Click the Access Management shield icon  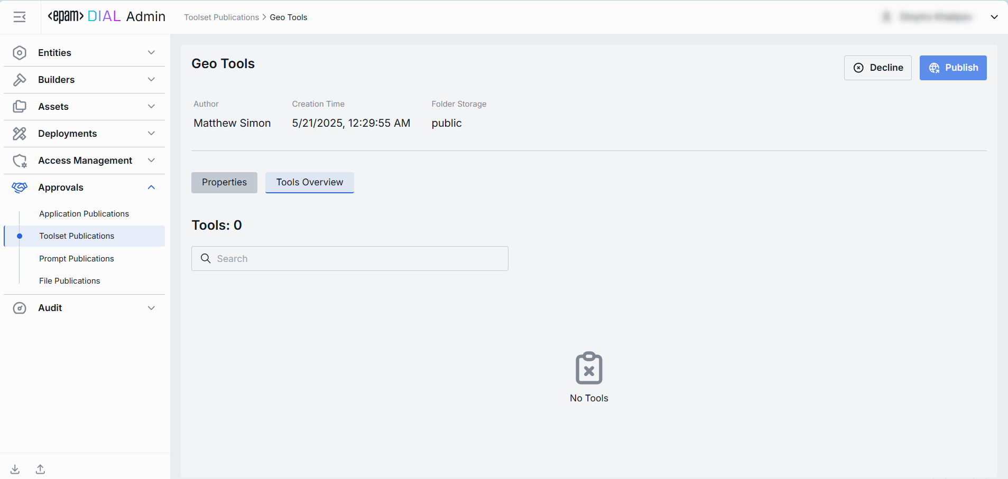tap(20, 161)
